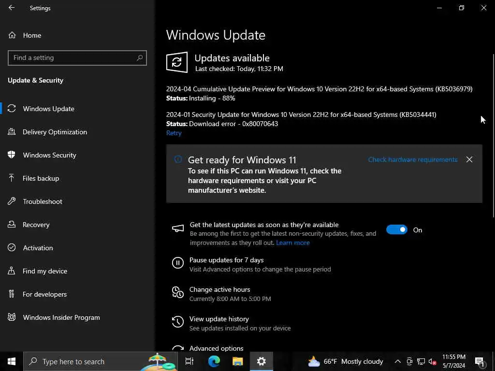Click the Troubleshoot wrench icon
Viewport: 495px width, 371px height.
(x=12, y=201)
